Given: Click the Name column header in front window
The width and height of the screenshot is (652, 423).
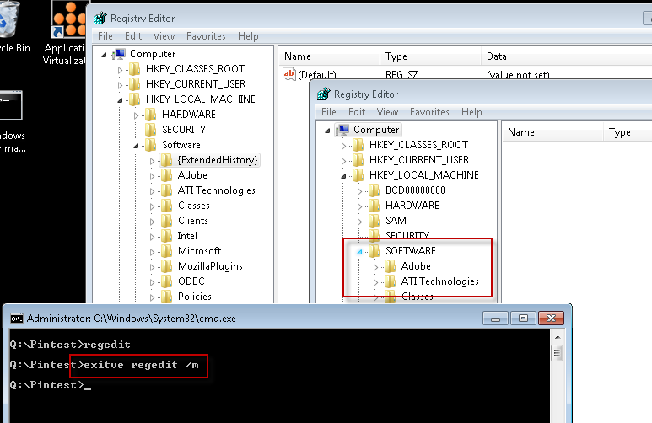Looking at the screenshot, I should tap(520, 132).
